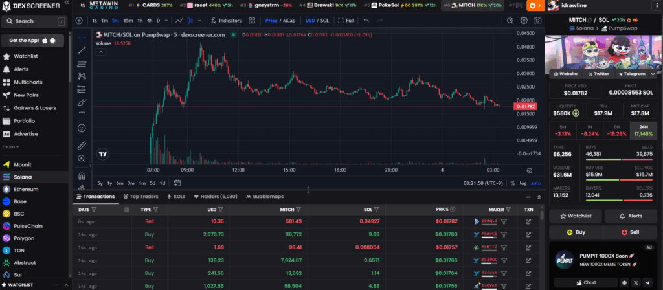Screen dimensions: 663x290
Task: Open the USD column filter
Action: tap(221, 209)
